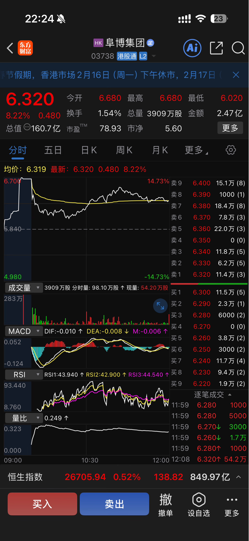Tap the 换手 value 1.54%
The width and height of the screenshot is (249, 541).
tap(109, 113)
